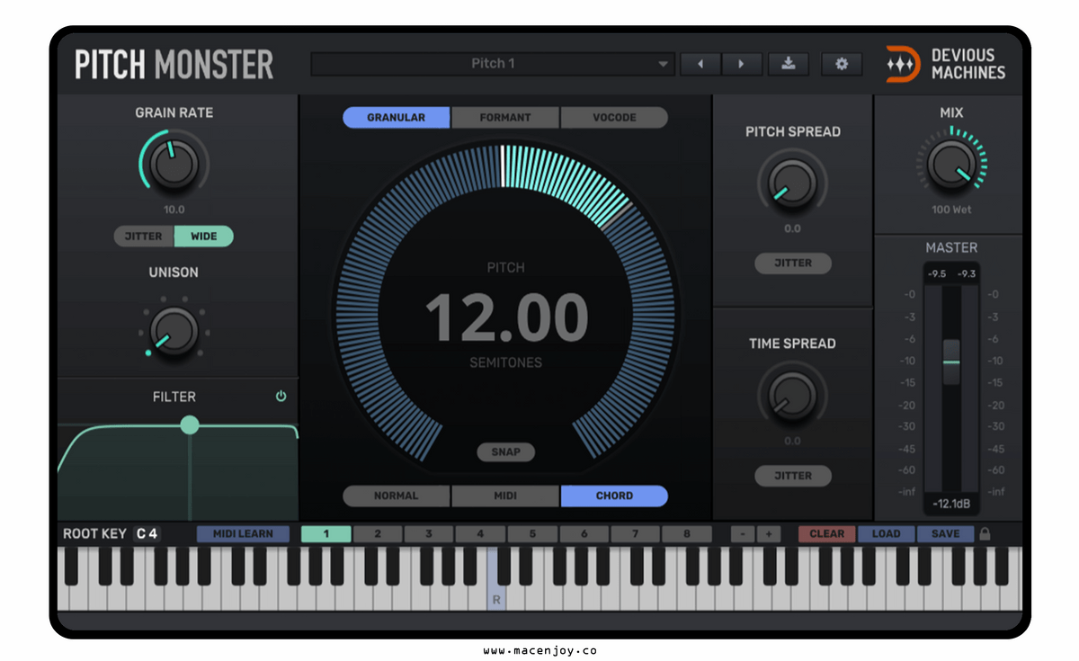Select chord slot 4

click(480, 533)
